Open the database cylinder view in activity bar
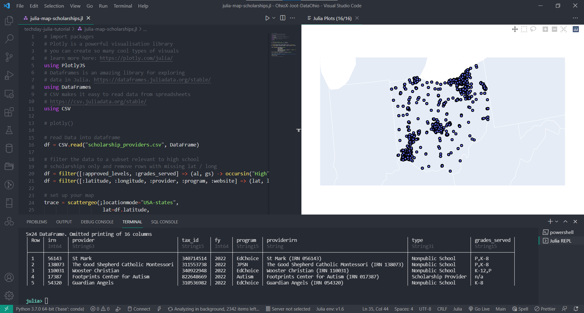 9,148
